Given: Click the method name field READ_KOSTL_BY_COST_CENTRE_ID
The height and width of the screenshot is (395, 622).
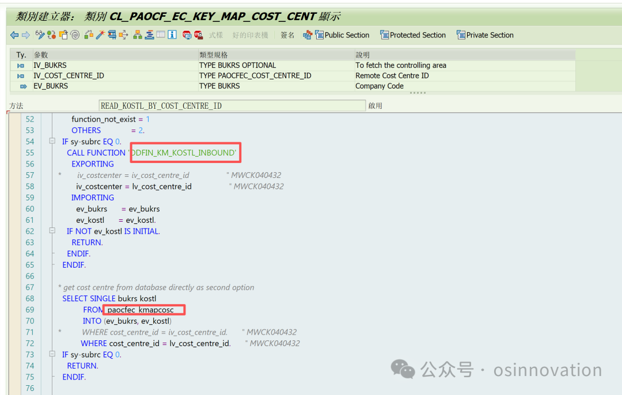Looking at the screenshot, I should [x=232, y=106].
